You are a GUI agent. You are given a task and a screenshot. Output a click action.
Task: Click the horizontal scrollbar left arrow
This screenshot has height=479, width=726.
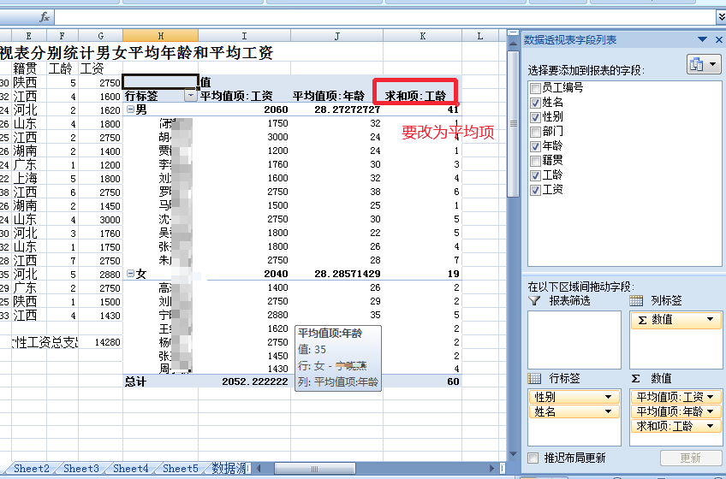(259, 469)
